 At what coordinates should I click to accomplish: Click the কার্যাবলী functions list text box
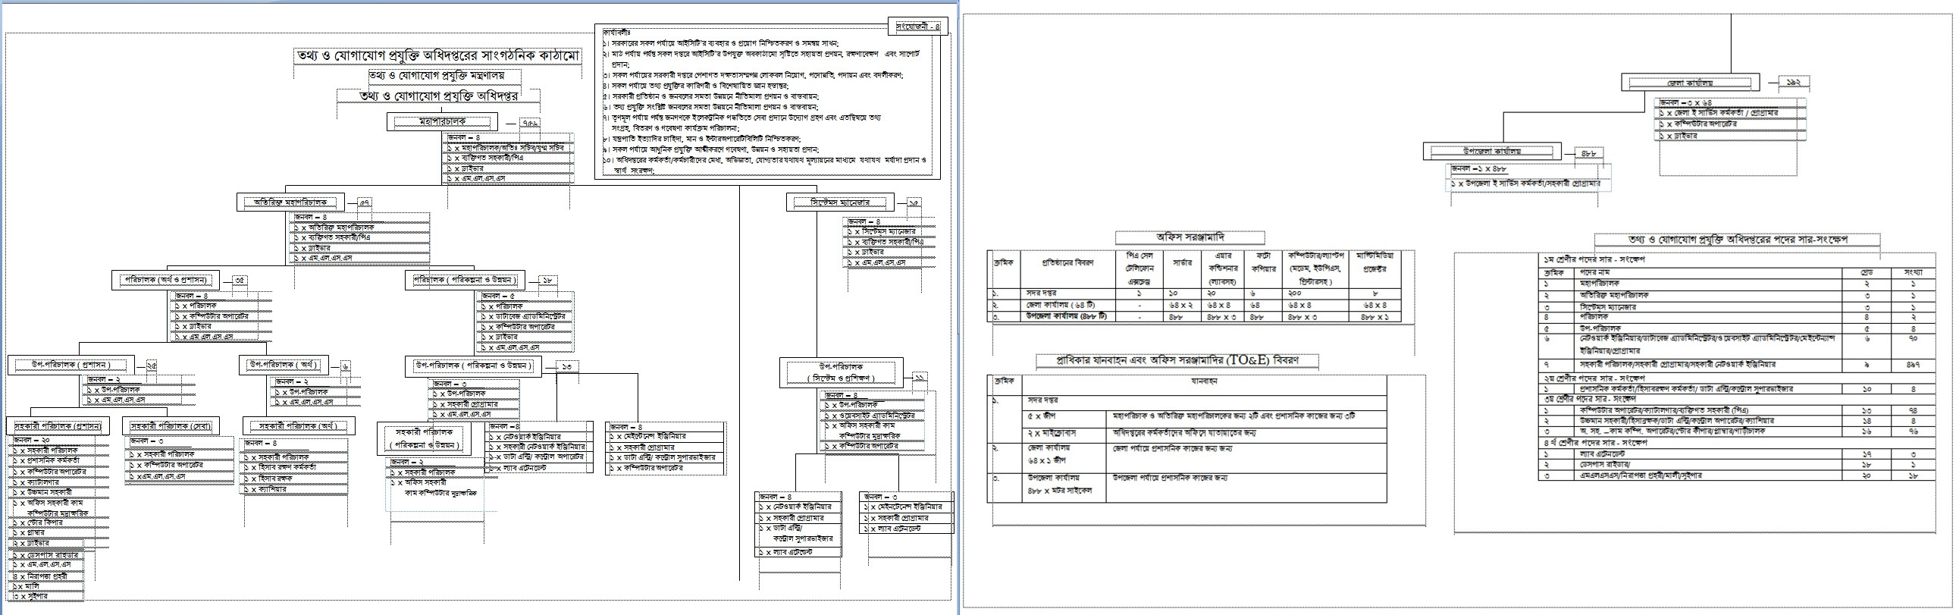[767, 102]
